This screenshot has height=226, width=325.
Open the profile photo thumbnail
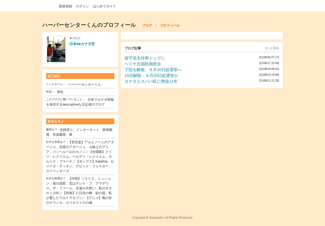click(x=56, y=49)
